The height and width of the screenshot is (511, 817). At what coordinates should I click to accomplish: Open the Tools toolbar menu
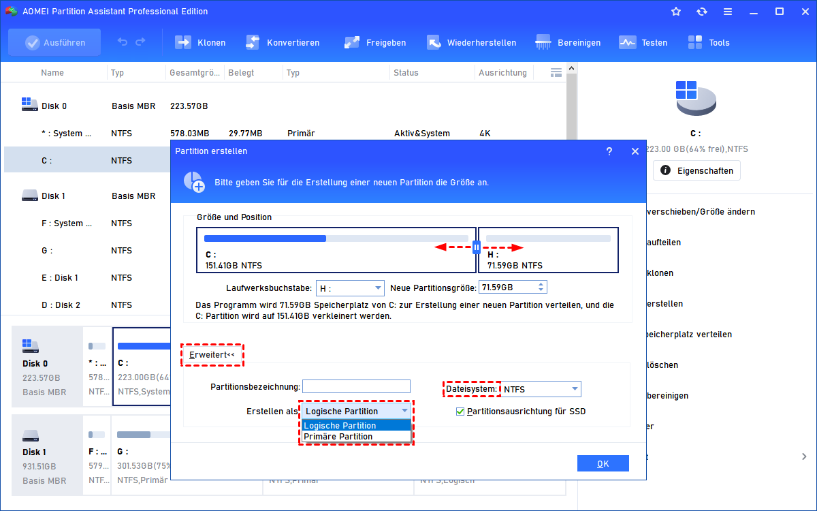(x=709, y=42)
